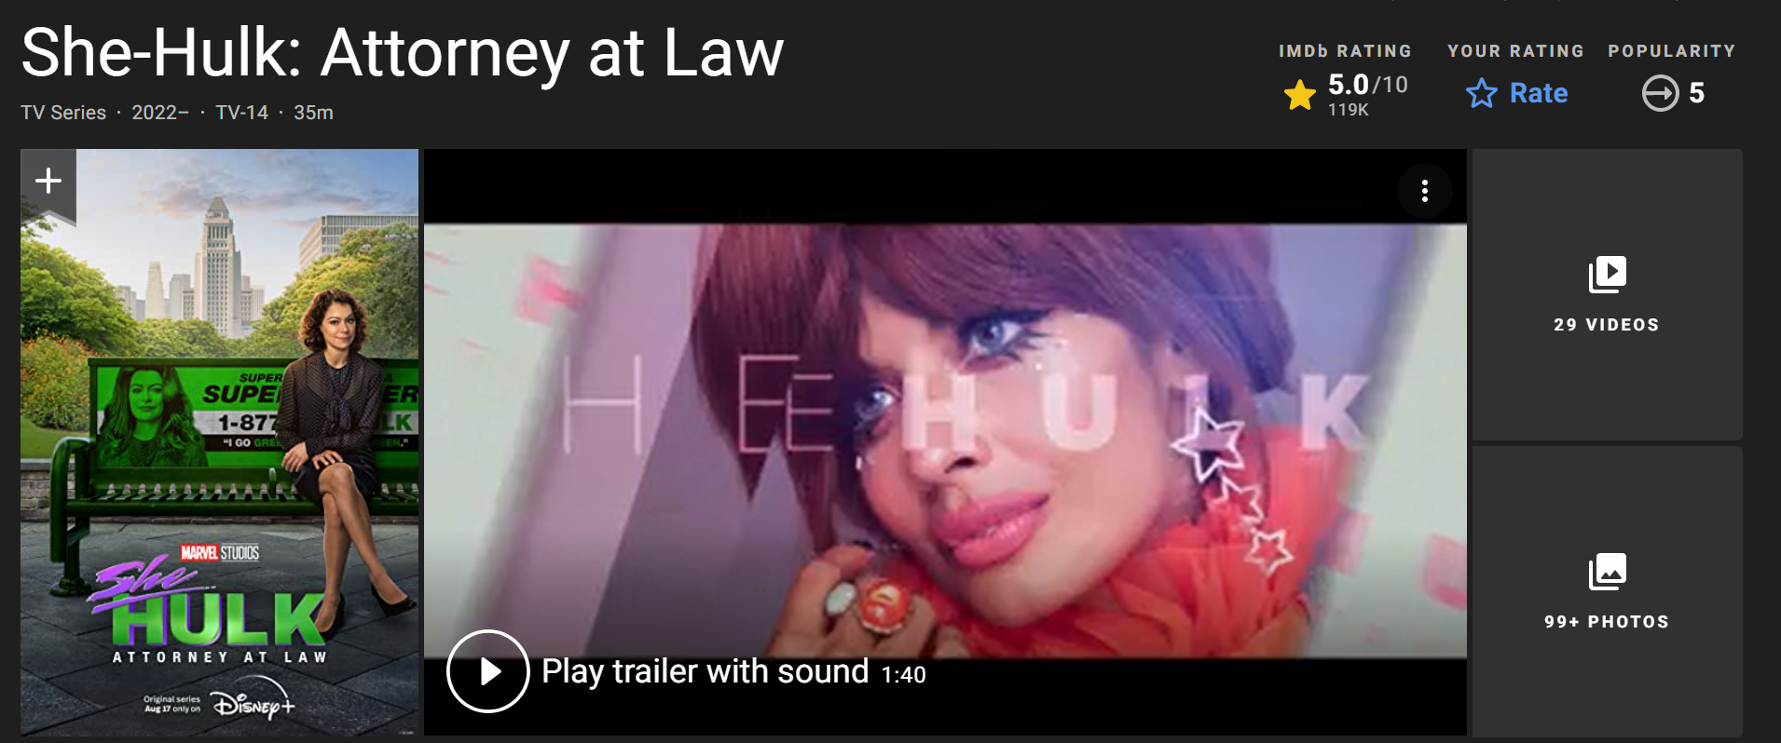
Task: Click the TV Series label
Action: [x=63, y=113]
